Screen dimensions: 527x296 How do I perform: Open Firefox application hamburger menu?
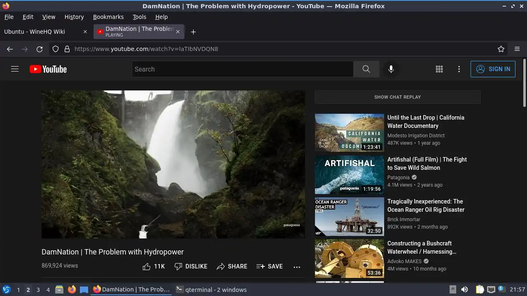click(517, 49)
